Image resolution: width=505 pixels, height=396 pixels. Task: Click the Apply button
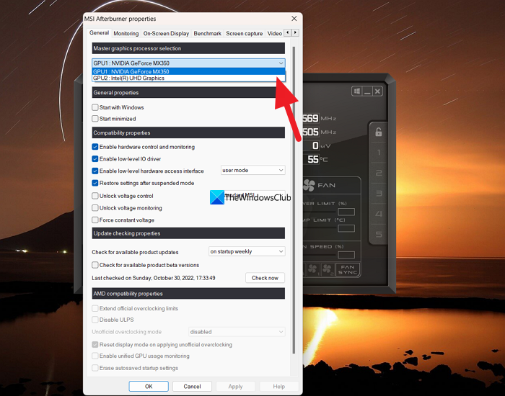(x=235, y=387)
